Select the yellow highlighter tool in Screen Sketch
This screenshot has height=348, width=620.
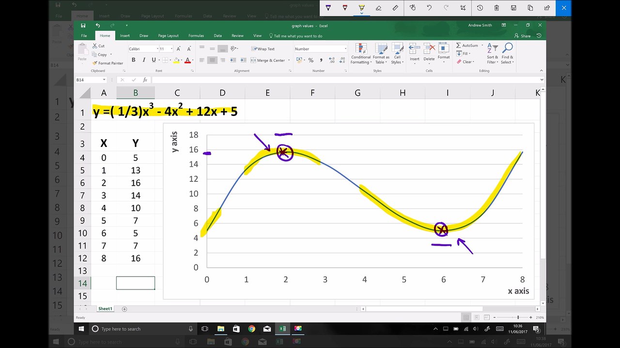pos(362,8)
